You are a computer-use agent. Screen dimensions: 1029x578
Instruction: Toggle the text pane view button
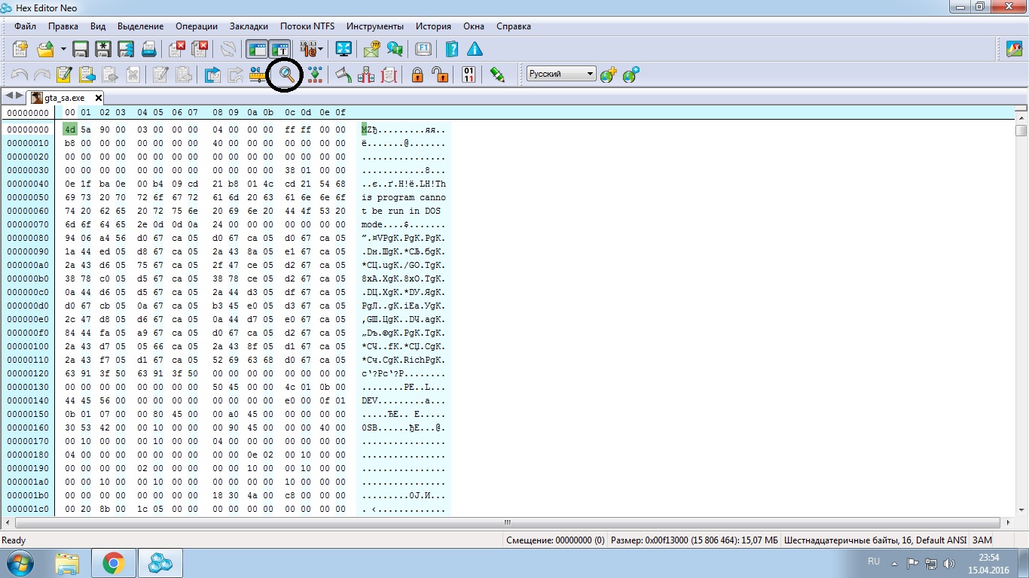tap(281, 50)
